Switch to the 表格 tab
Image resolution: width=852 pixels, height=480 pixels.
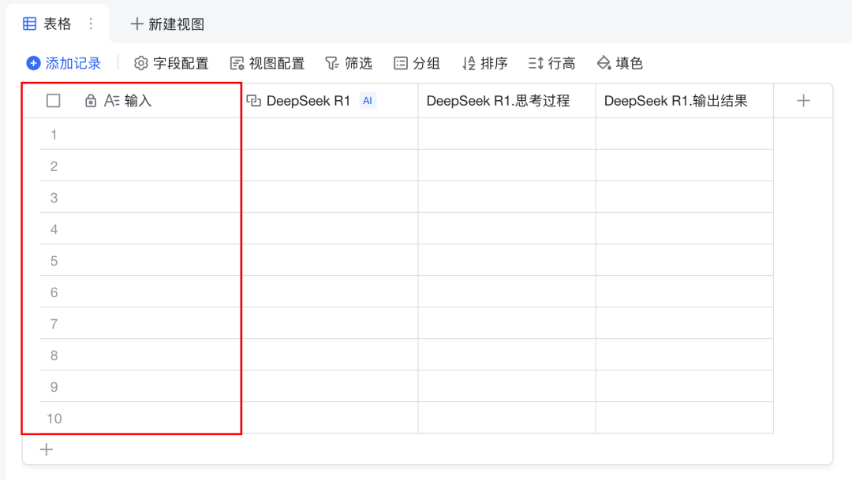57,24
